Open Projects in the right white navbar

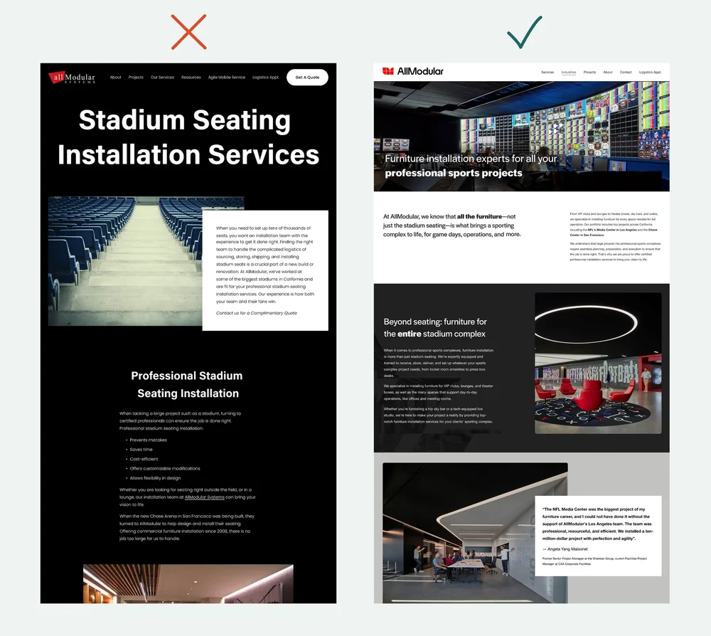pos(589,72)
